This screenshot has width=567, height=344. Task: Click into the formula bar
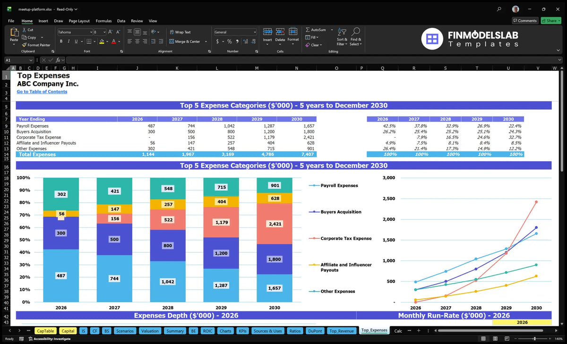tap(314, 60)
